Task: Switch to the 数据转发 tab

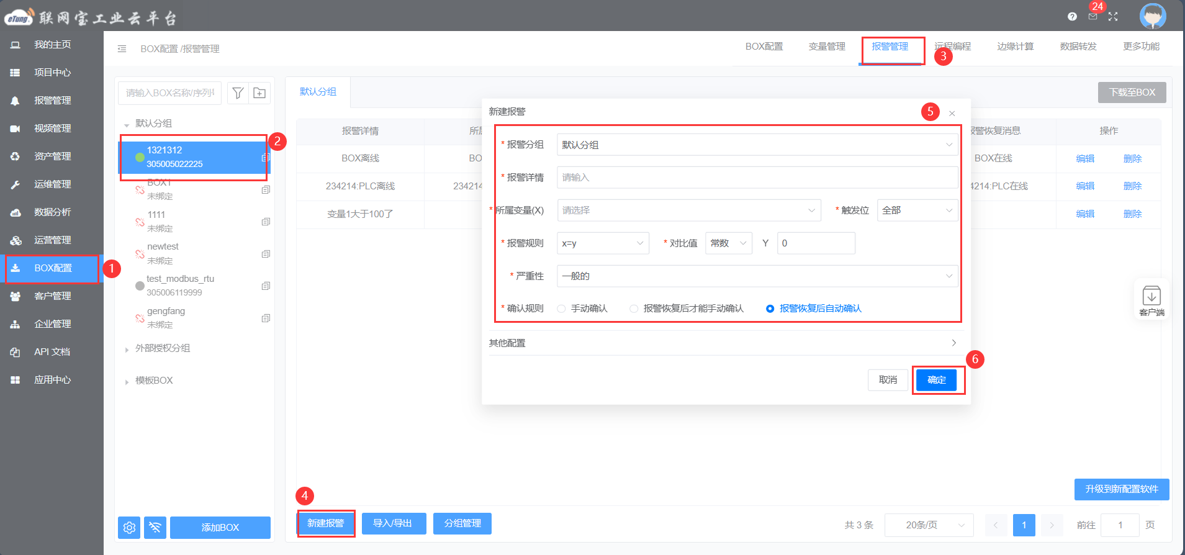Action: point(1078,47)
